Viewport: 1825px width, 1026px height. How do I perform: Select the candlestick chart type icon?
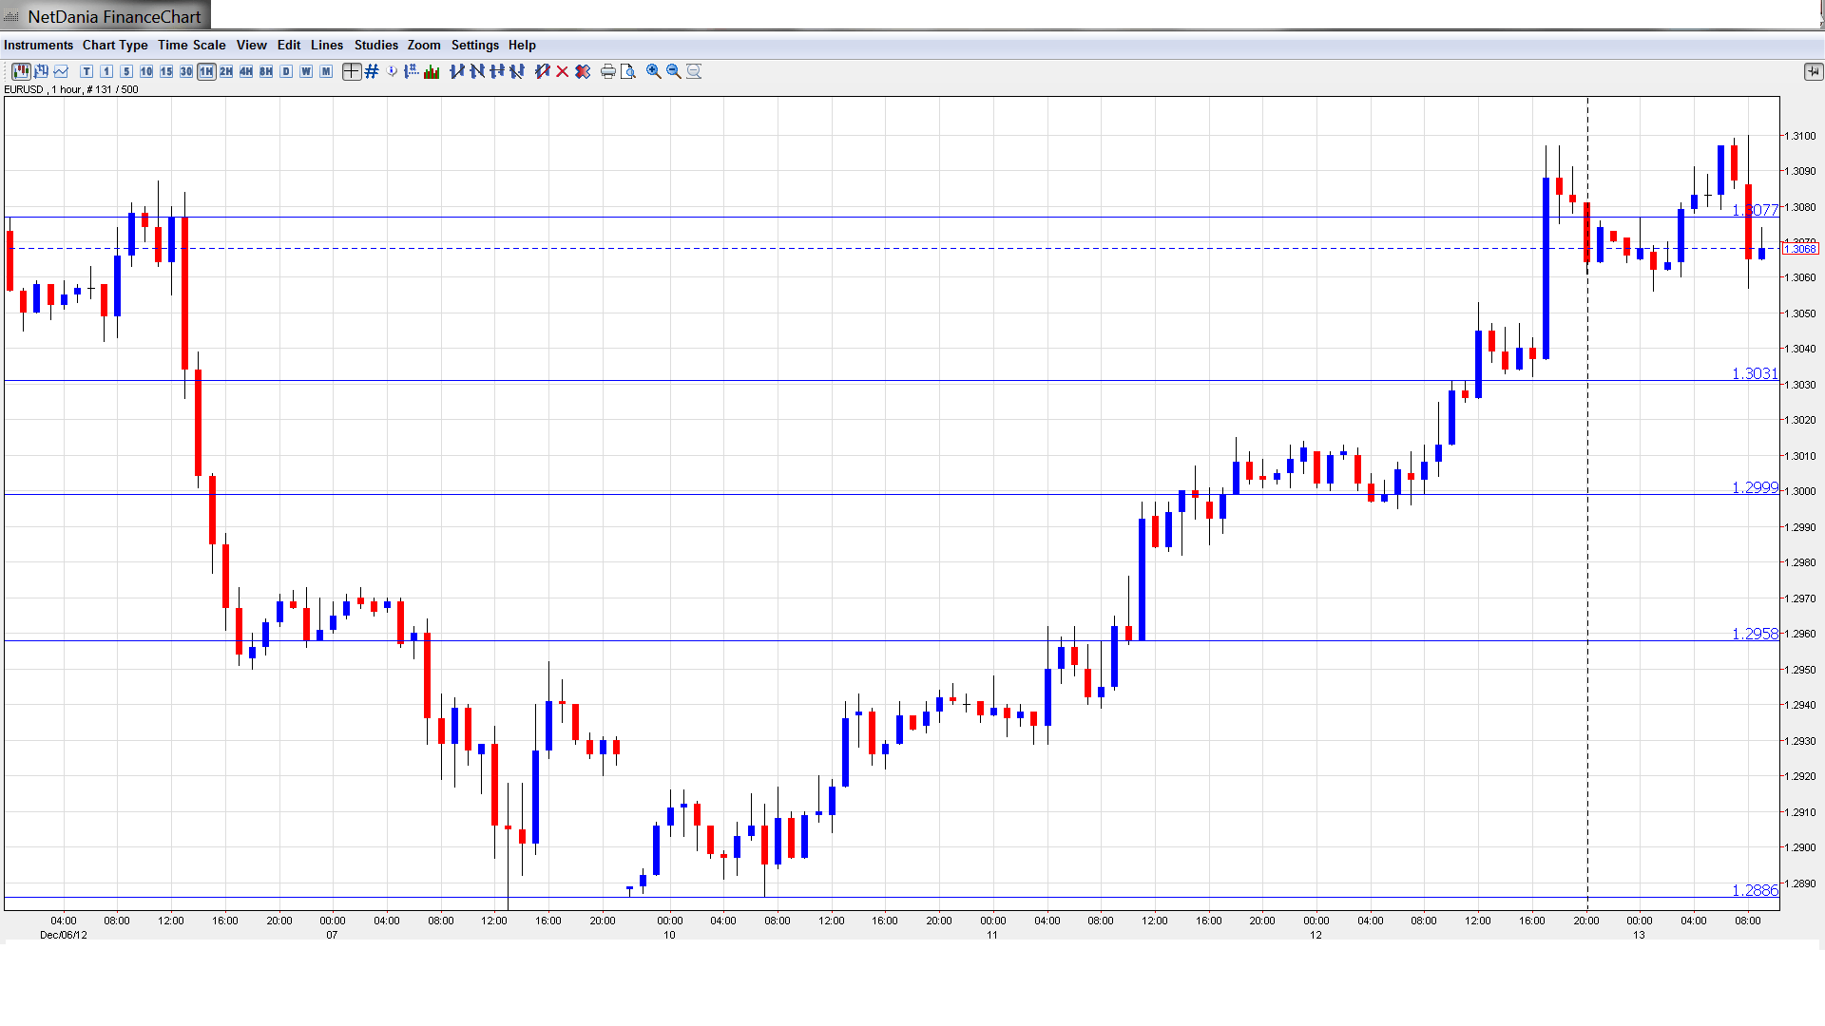pyautogui.click(x=21, y=71)
